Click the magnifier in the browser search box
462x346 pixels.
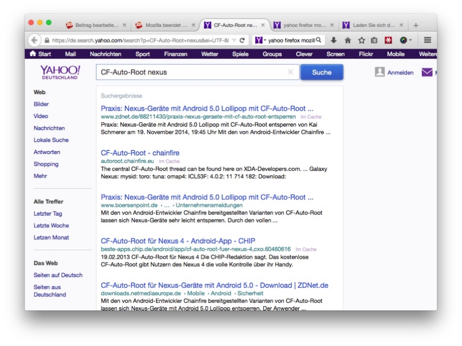tap(319, 40)
